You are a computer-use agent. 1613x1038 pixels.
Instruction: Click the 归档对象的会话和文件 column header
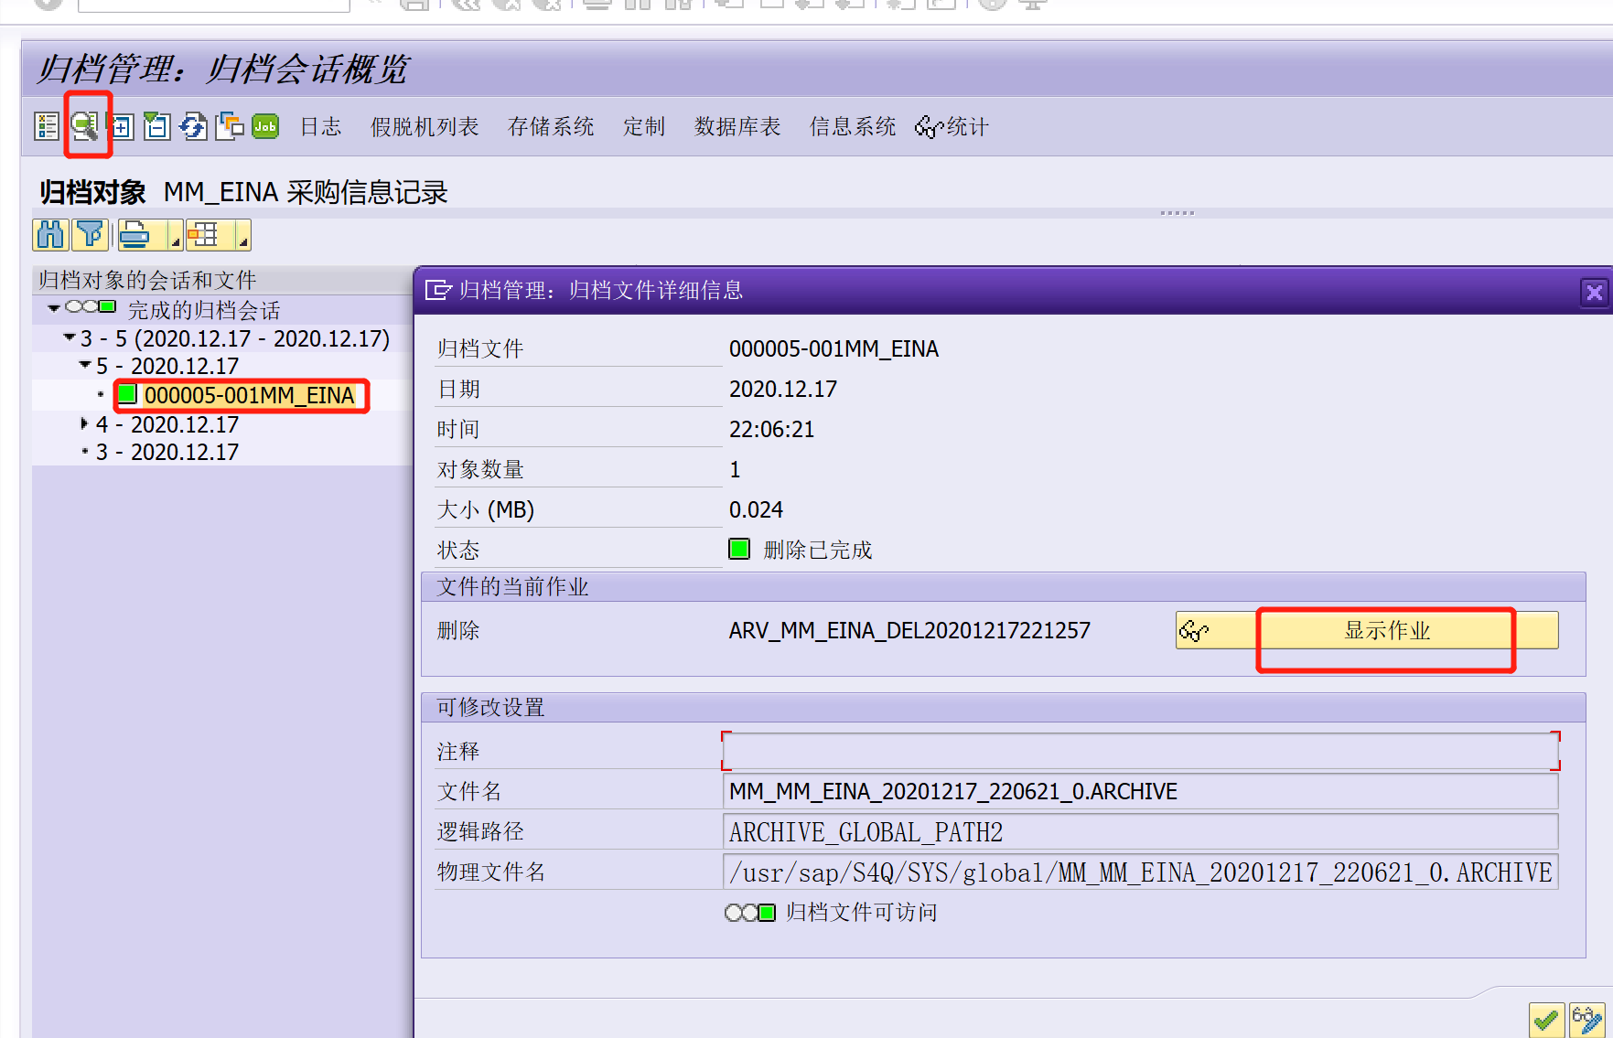(222, 280)
